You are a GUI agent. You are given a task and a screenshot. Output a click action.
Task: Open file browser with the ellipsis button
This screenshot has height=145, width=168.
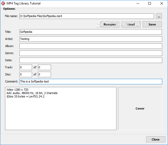[x=159, y=16]
